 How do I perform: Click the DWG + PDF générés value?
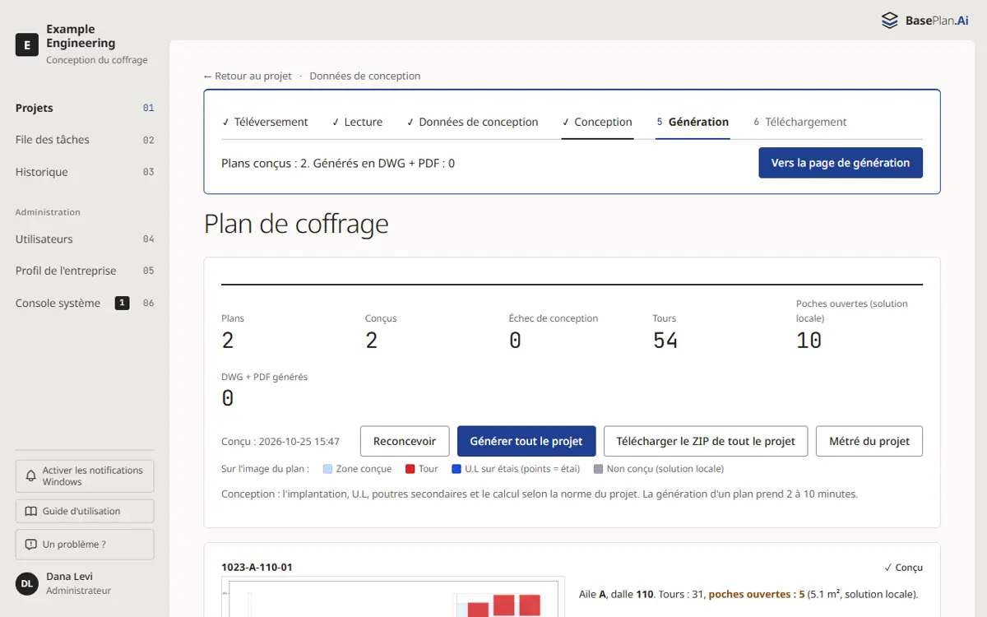tap(228, 399)
